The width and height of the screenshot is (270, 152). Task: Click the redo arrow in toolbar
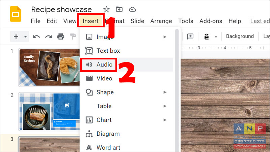coord(49,37)
